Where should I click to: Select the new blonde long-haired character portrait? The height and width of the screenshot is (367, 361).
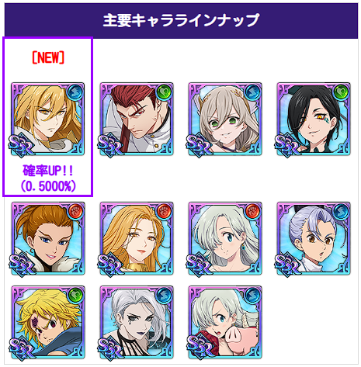tap(48, 119)
